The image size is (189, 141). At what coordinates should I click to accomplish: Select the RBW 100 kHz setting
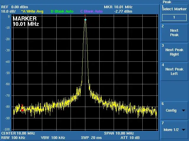click(x=13, y=137)
